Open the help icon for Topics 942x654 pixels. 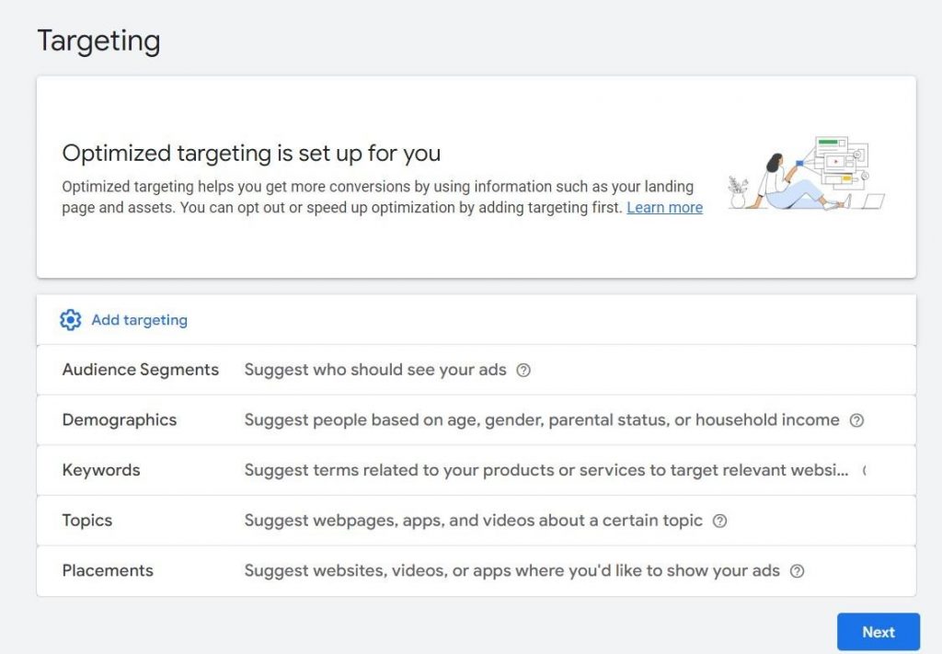coord(720,521)
